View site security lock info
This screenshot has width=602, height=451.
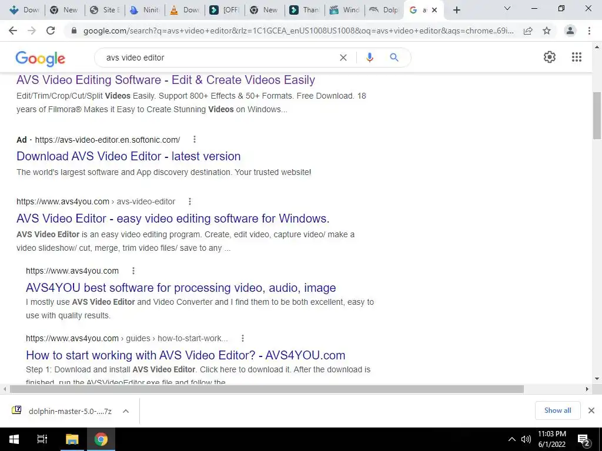pyautogui.click(x=74, y=31)
